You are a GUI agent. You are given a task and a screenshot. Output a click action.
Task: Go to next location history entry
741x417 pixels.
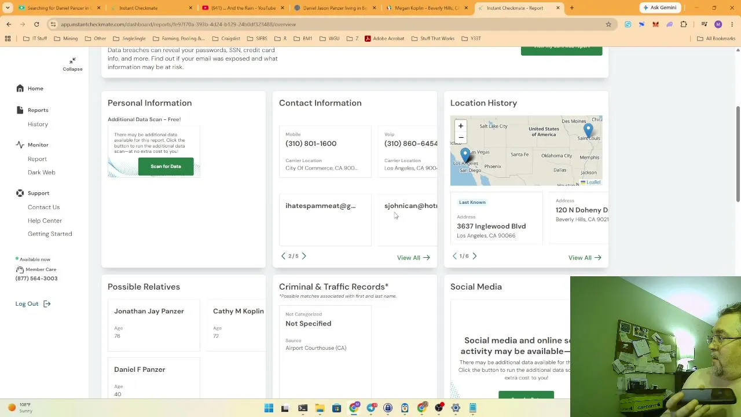coord(474,256)
